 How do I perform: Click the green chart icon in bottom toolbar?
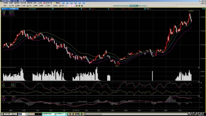tap(80, 114)
